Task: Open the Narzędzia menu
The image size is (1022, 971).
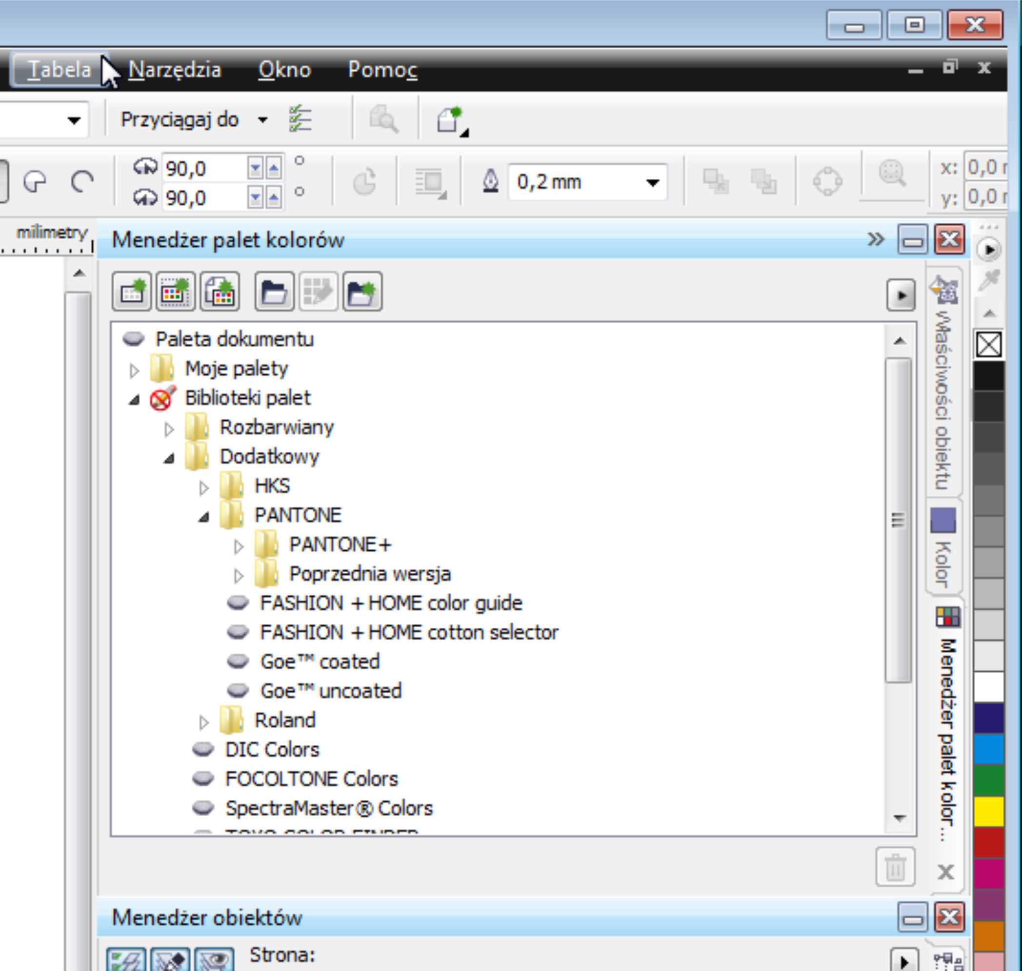Action: coord(175,69)
